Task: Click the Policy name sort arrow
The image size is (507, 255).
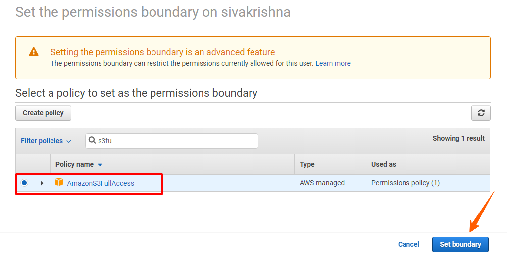Action: [x=100, y=165]
